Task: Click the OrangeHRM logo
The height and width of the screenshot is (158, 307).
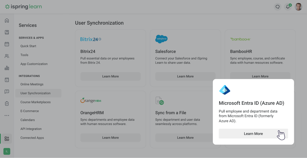Action: (x=91, y=100)
